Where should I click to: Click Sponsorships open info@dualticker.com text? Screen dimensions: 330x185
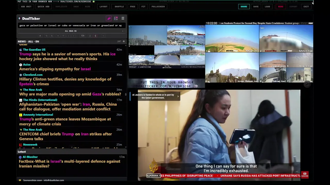click(x=44, y=180)
